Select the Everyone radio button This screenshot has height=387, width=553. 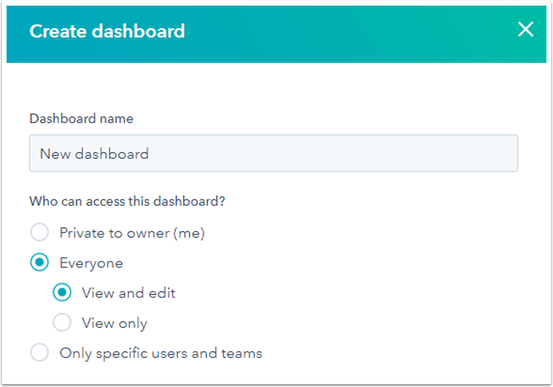coord(40,263)
